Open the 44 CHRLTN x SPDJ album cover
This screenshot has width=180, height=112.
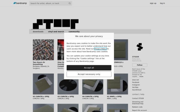93,87
